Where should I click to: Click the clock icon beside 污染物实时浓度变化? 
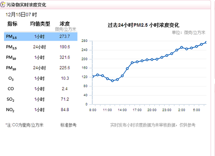pos(2,5)
